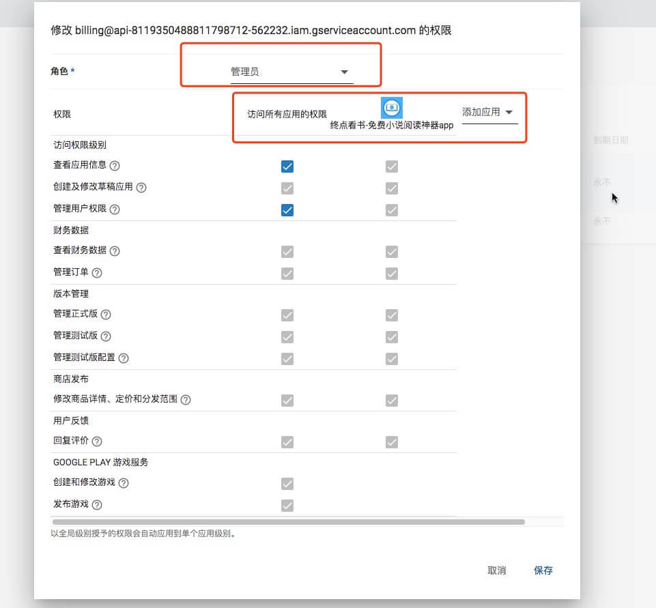Toggle 管理测试版配置 checkbox for all apps
The image size is (656, 608).
pos(287,359)
